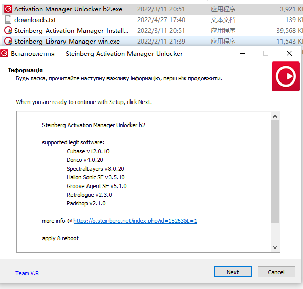The width and height of the screenshot is (303, 289).
Task: Click the Next button
Action: click(x=233, y=272)
